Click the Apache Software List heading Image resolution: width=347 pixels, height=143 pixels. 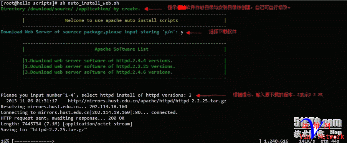pos(122,49)
